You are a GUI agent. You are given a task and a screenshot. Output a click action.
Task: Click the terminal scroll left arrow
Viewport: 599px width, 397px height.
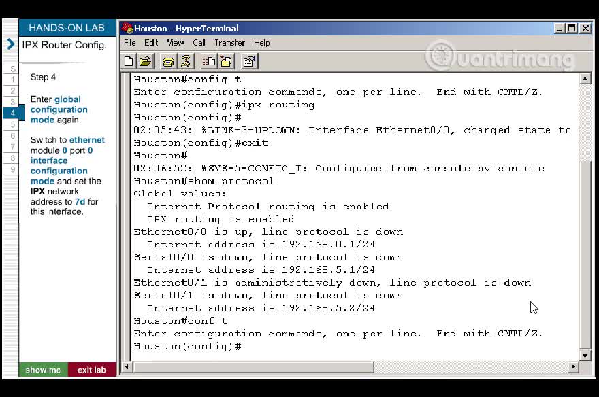127,367
